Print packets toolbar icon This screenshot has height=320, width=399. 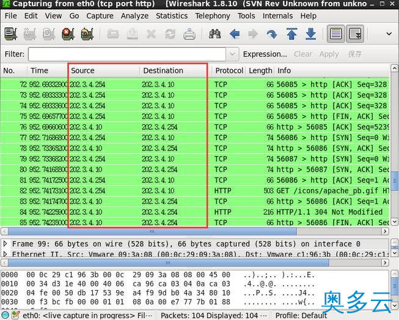tap(189, 34)
